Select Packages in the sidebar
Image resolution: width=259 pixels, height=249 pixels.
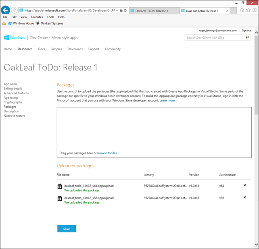click(x=10, y=107)
